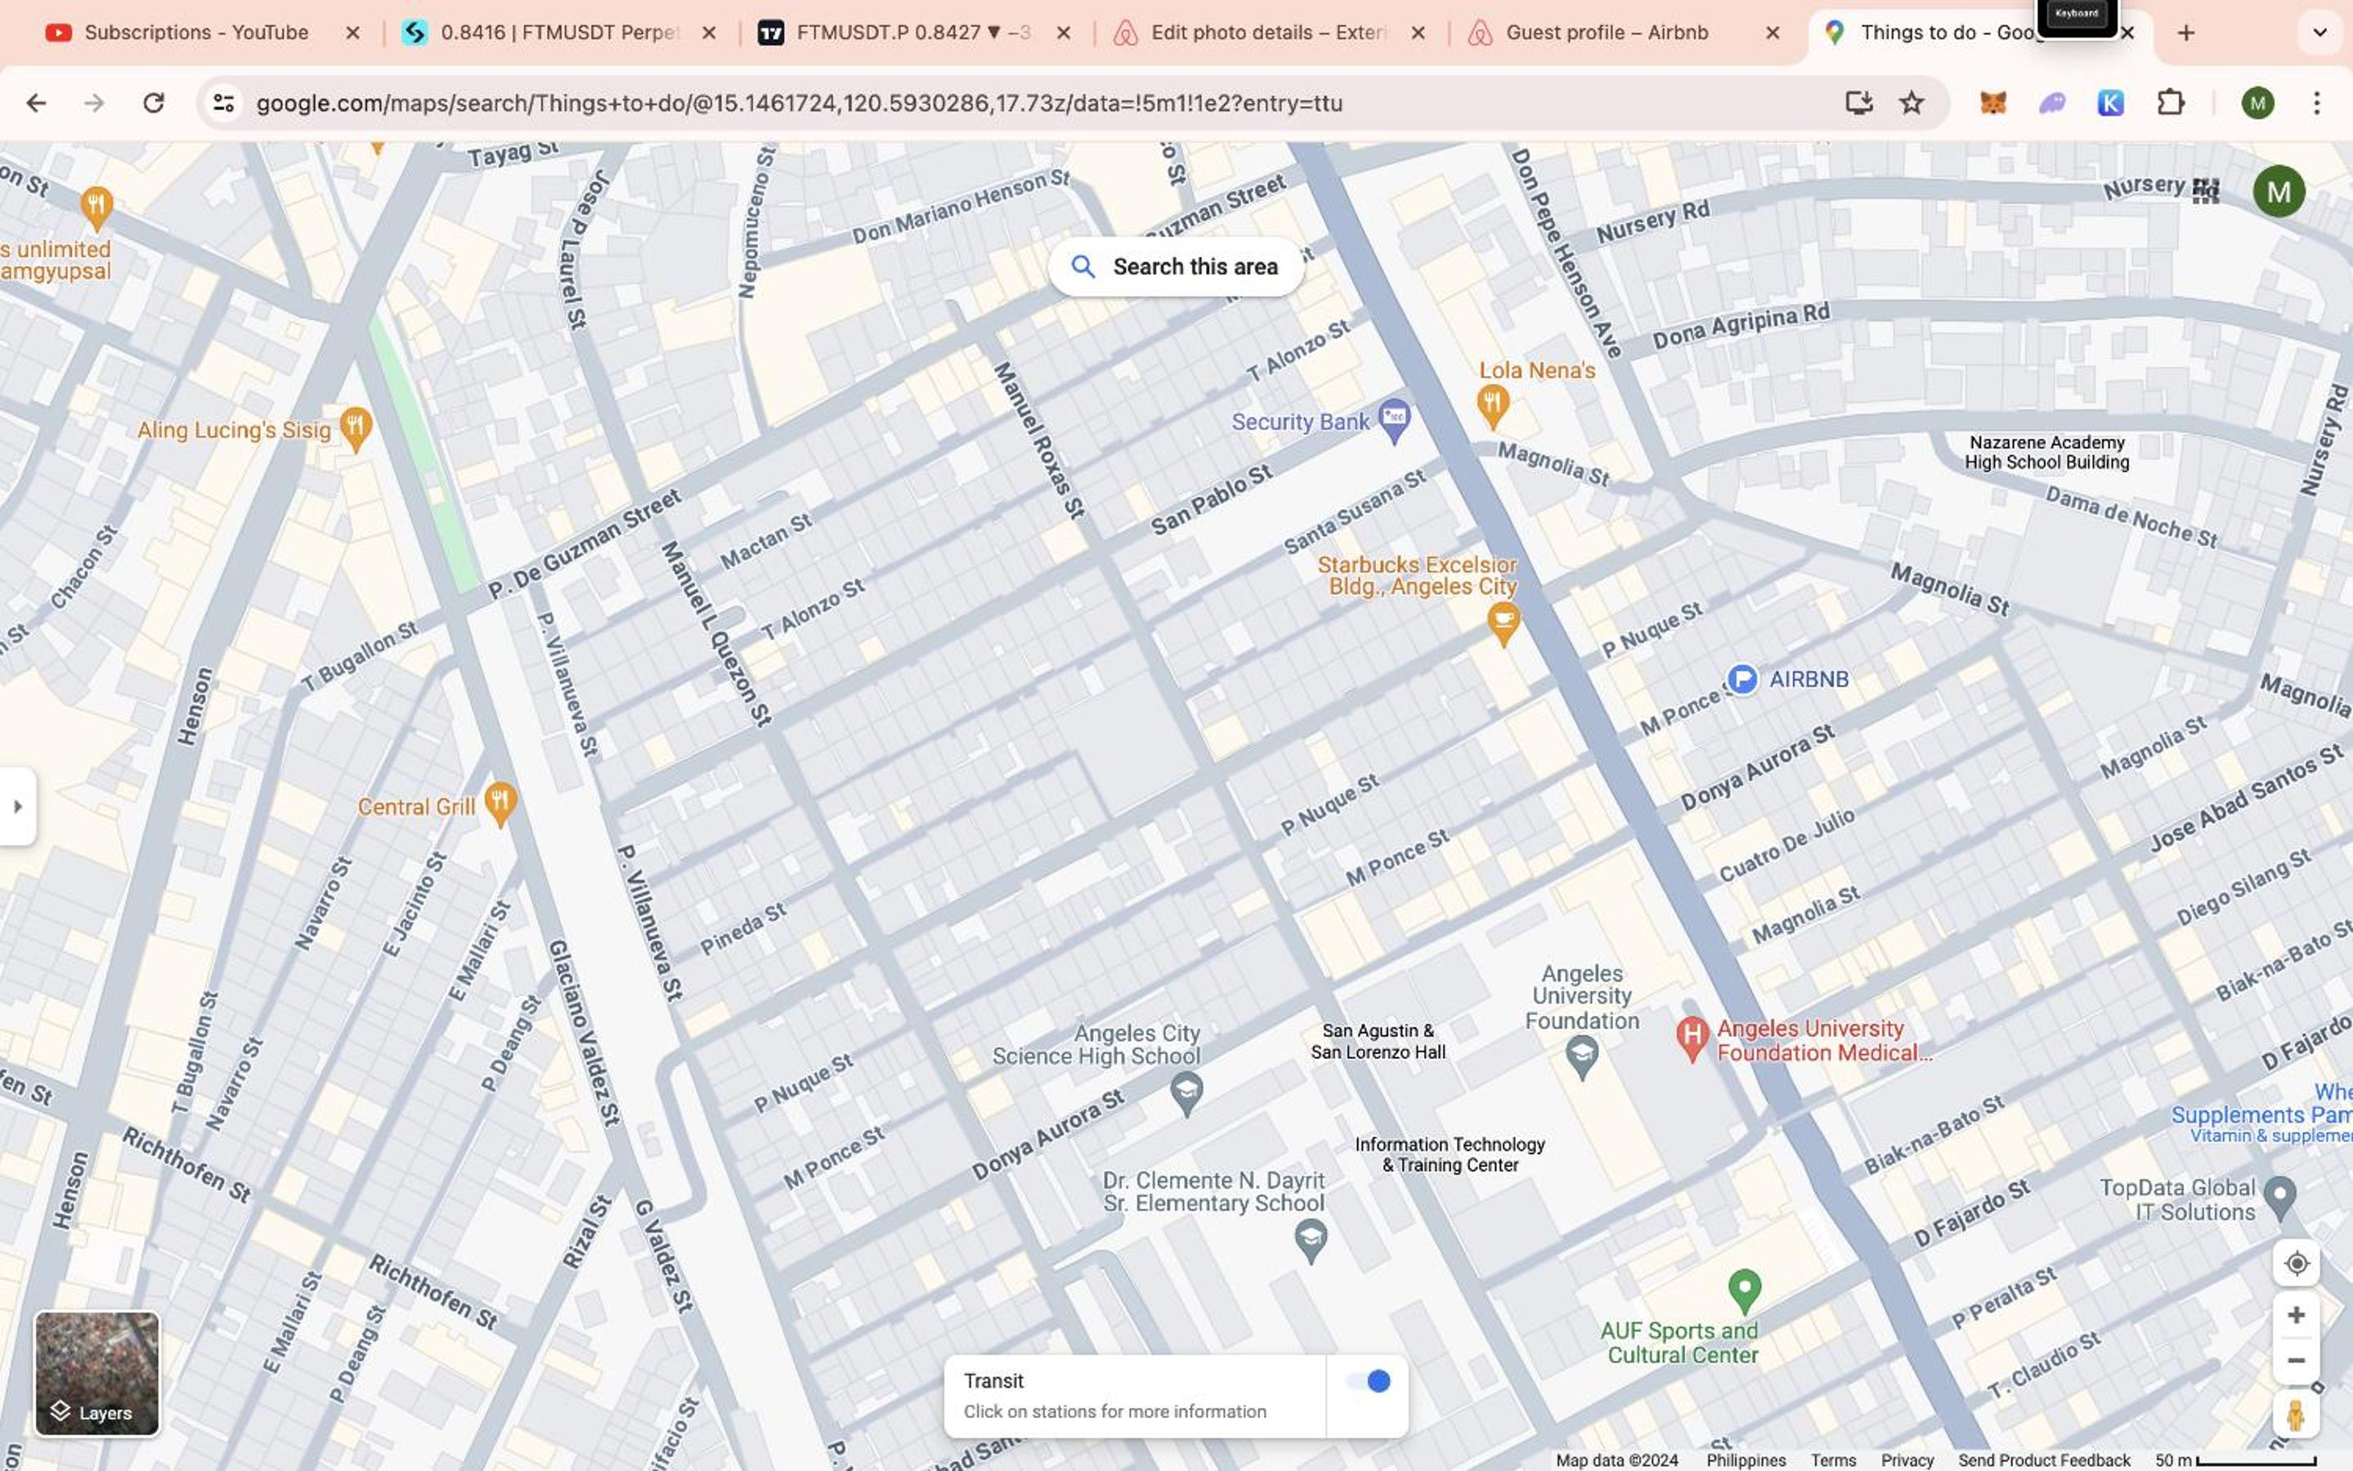This screenshot has height=1471, width=2353.
Task: Select the Central Grill restaurant pin
Action: pos(500,805)
